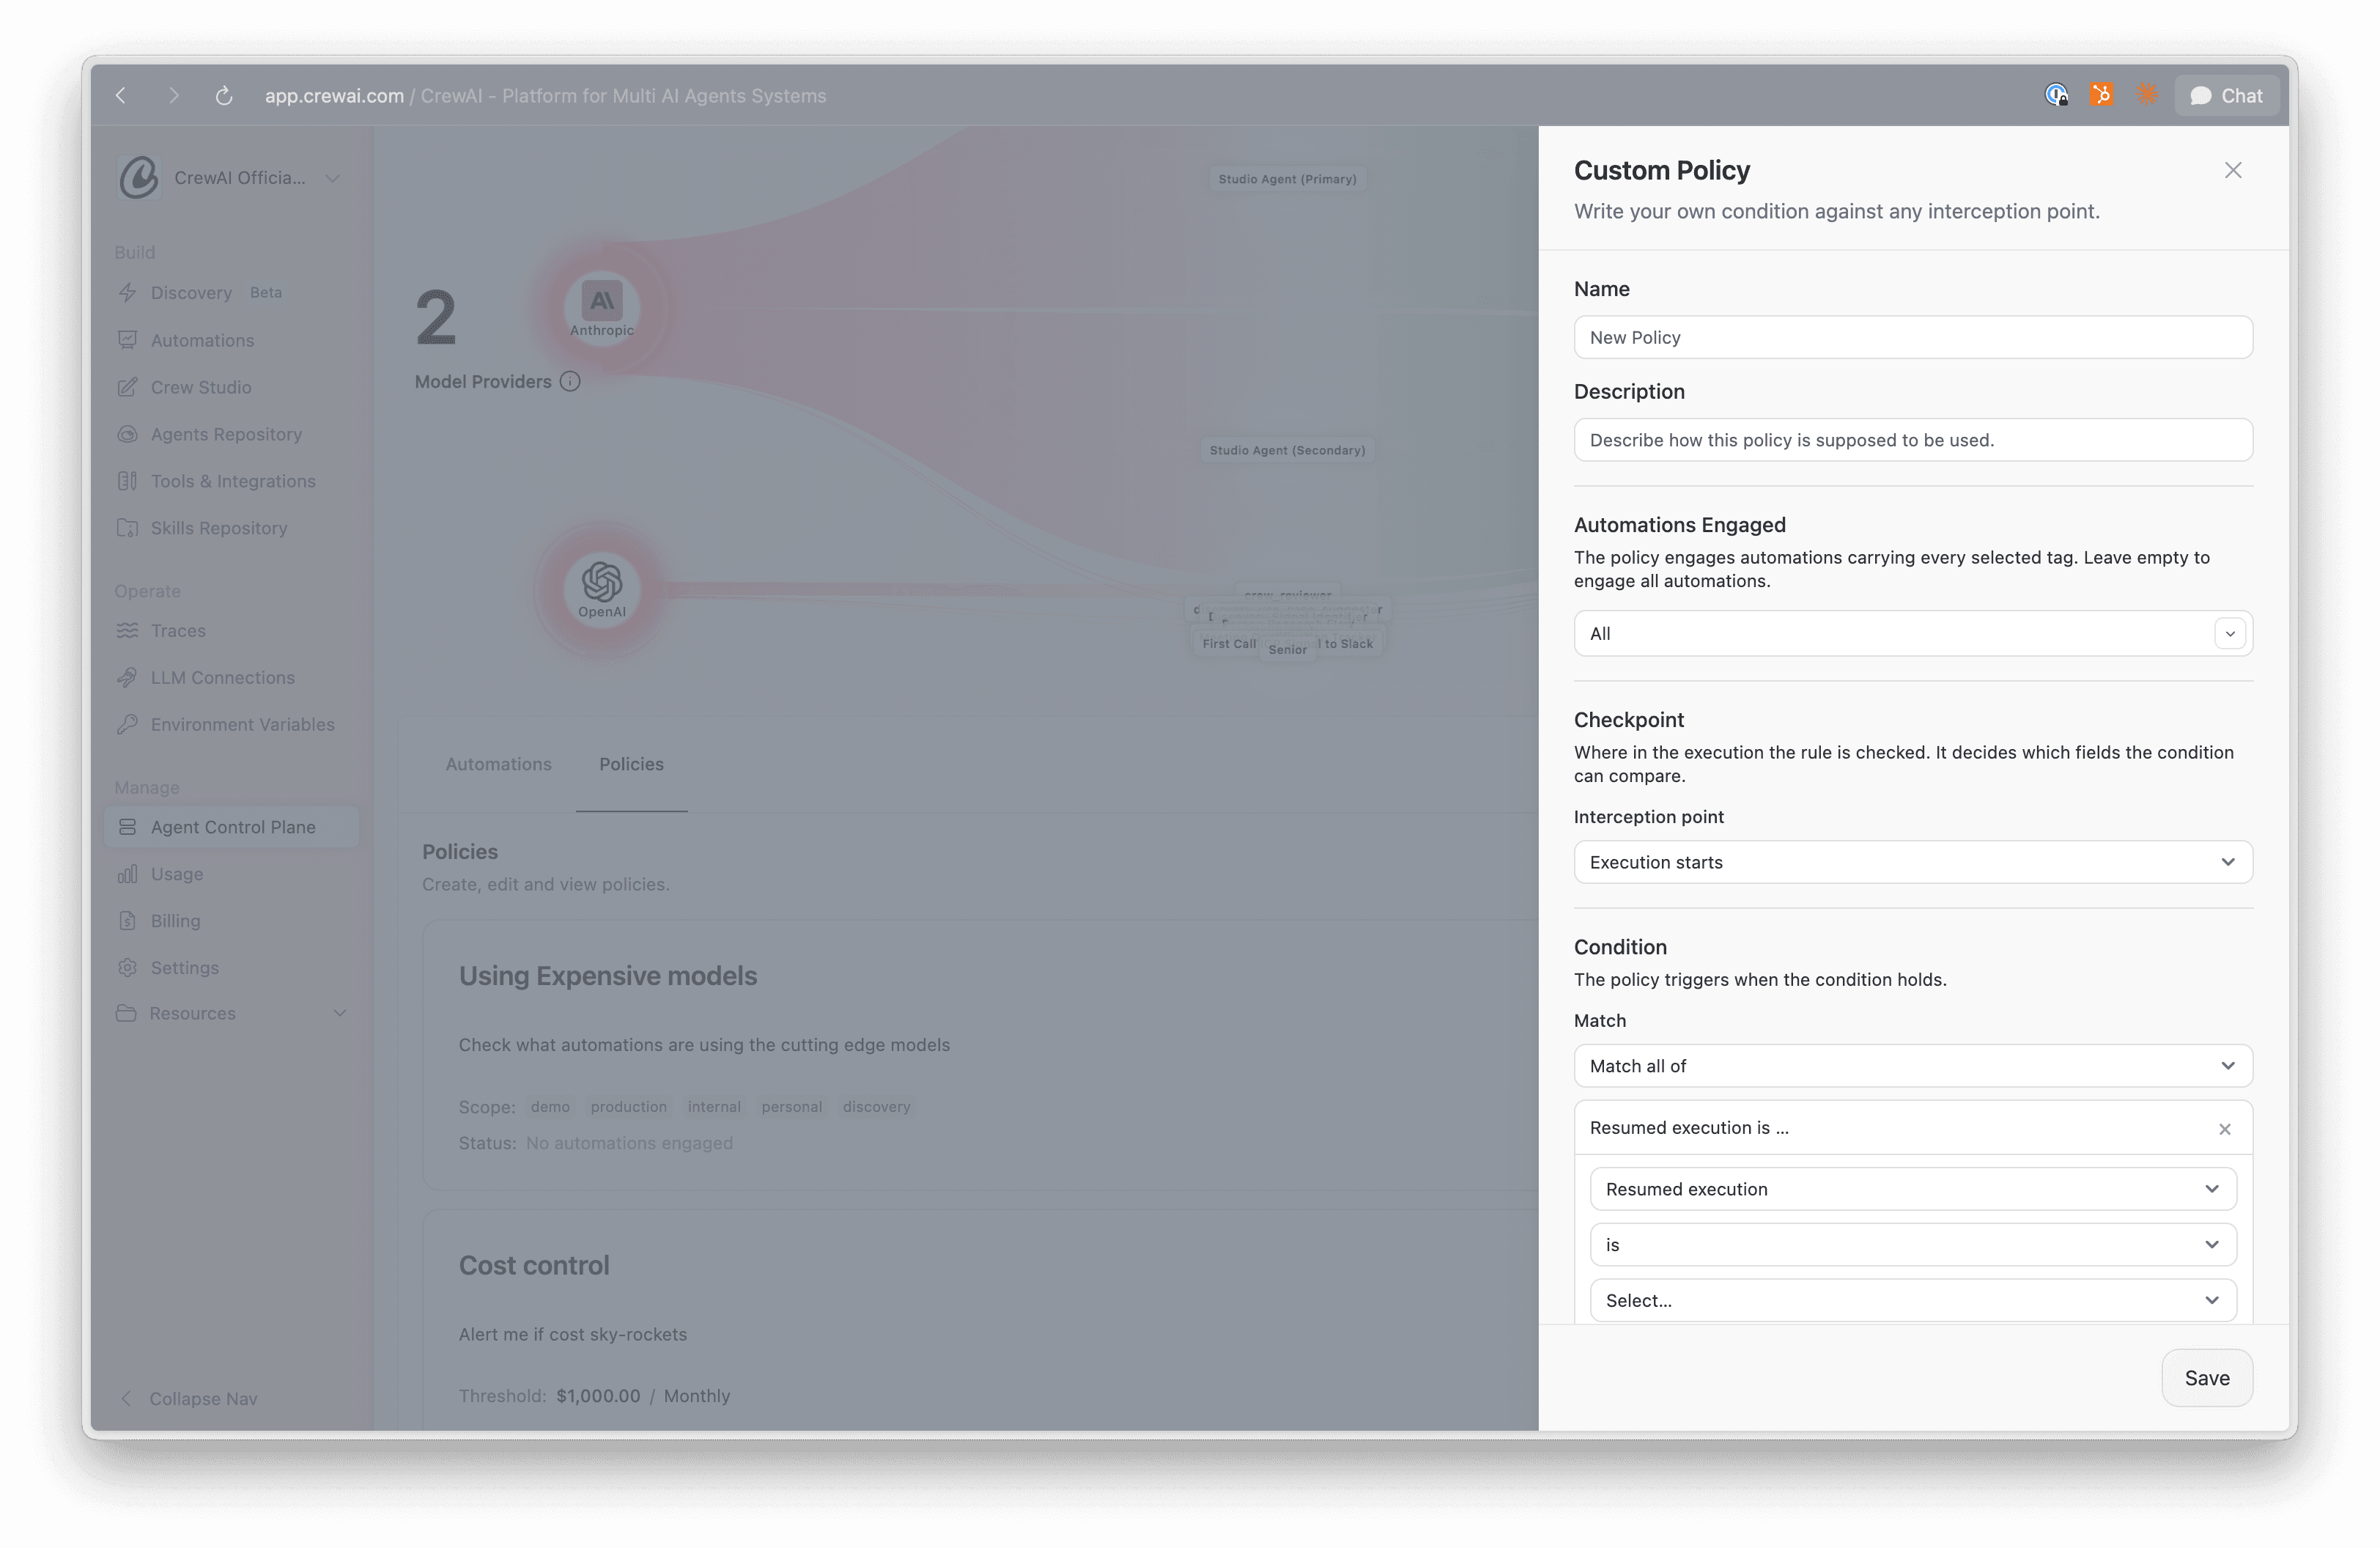Remove the Resumed execution condition row

2224,1129
